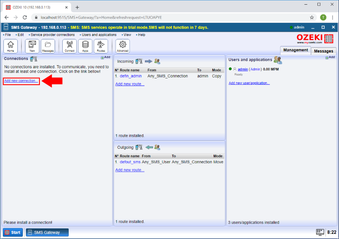Click the SMS Gateway phone icon in title bar

6,27
